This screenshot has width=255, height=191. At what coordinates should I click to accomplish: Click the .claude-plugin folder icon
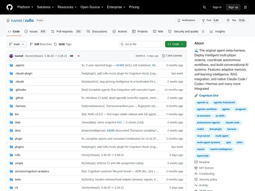tap(11, 73)
